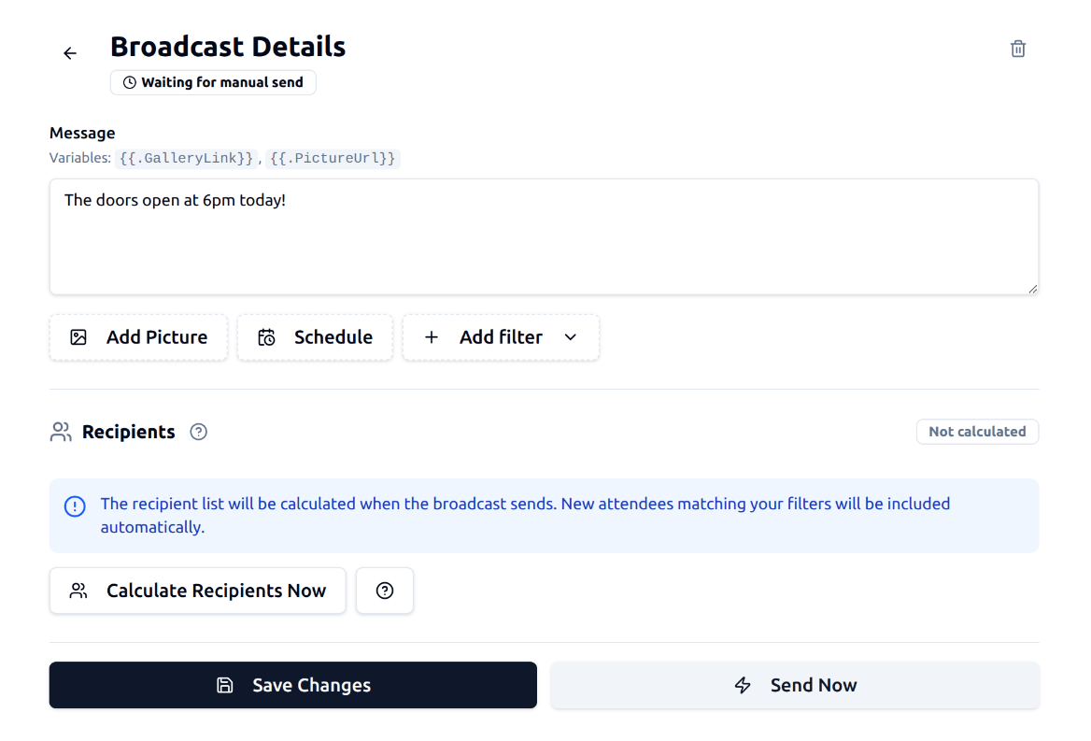Click the Recipients people icon heading

tap(61, 432)
